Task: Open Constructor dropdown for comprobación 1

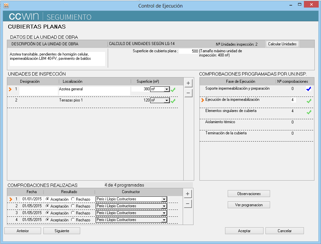Action: (x=164, y=199)
